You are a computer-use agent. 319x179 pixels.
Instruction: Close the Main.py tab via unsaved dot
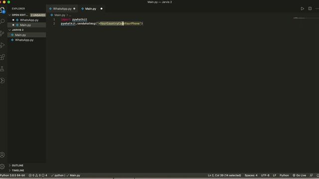coord(102,9)
